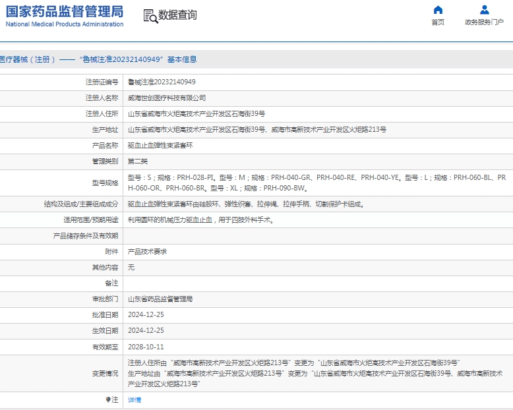Click the 变更情况 label
The width and height of the screenshot is (513, 410).
click(105, 373)
